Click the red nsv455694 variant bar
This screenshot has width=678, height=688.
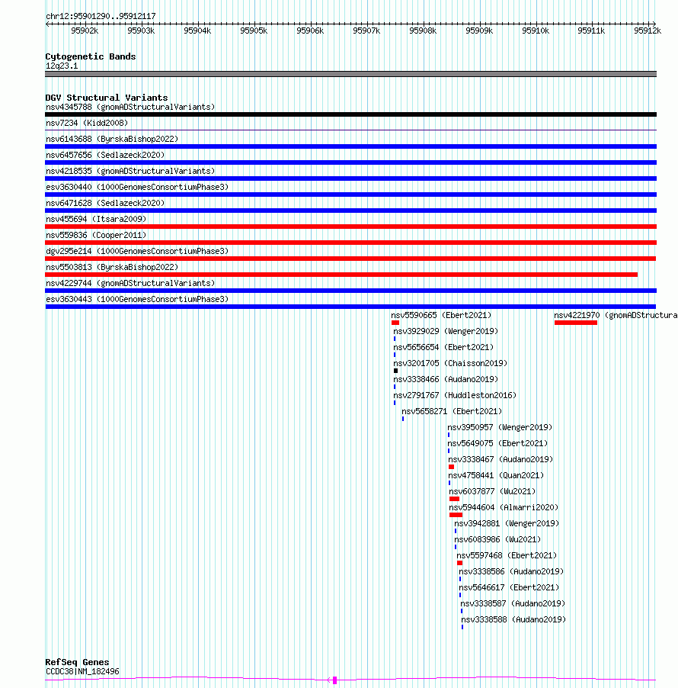[350, 227]
